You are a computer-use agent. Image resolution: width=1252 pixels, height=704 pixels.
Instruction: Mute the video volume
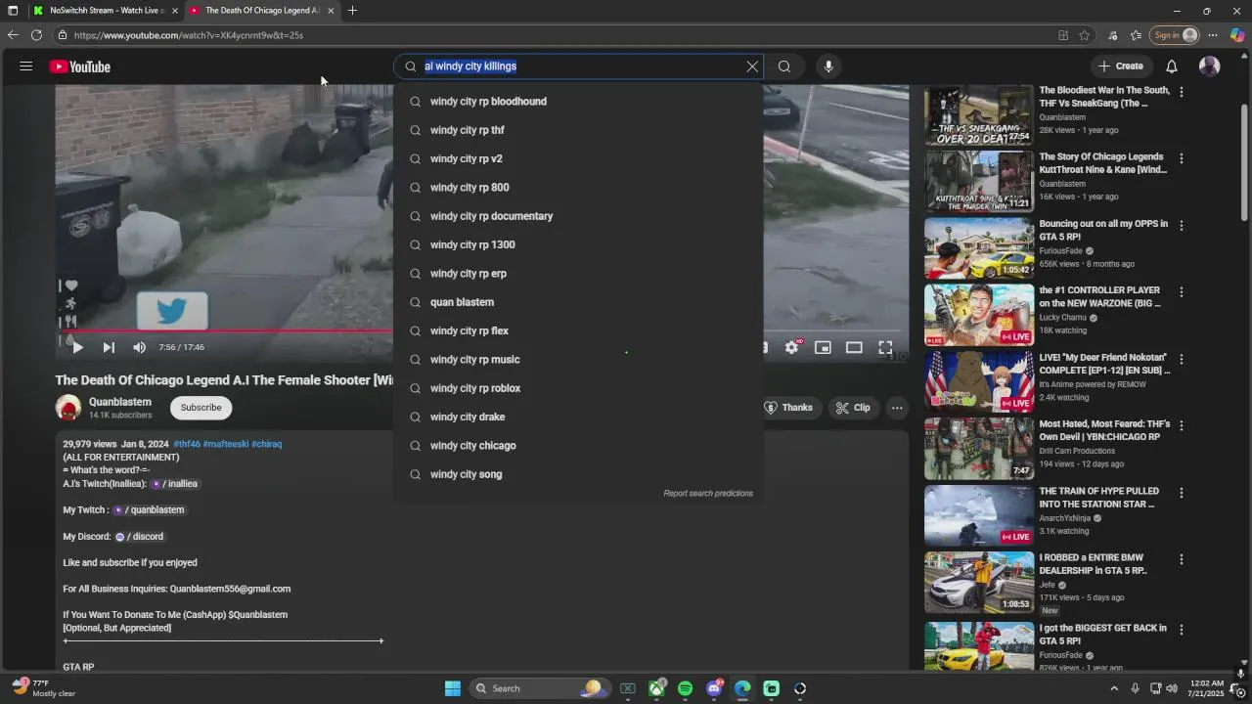coord(140,347)
